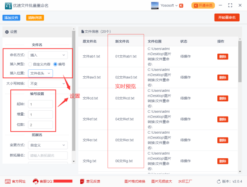
Task: Click the 起始 number input field
Action: pyautogui.click(x=40, y=104)
